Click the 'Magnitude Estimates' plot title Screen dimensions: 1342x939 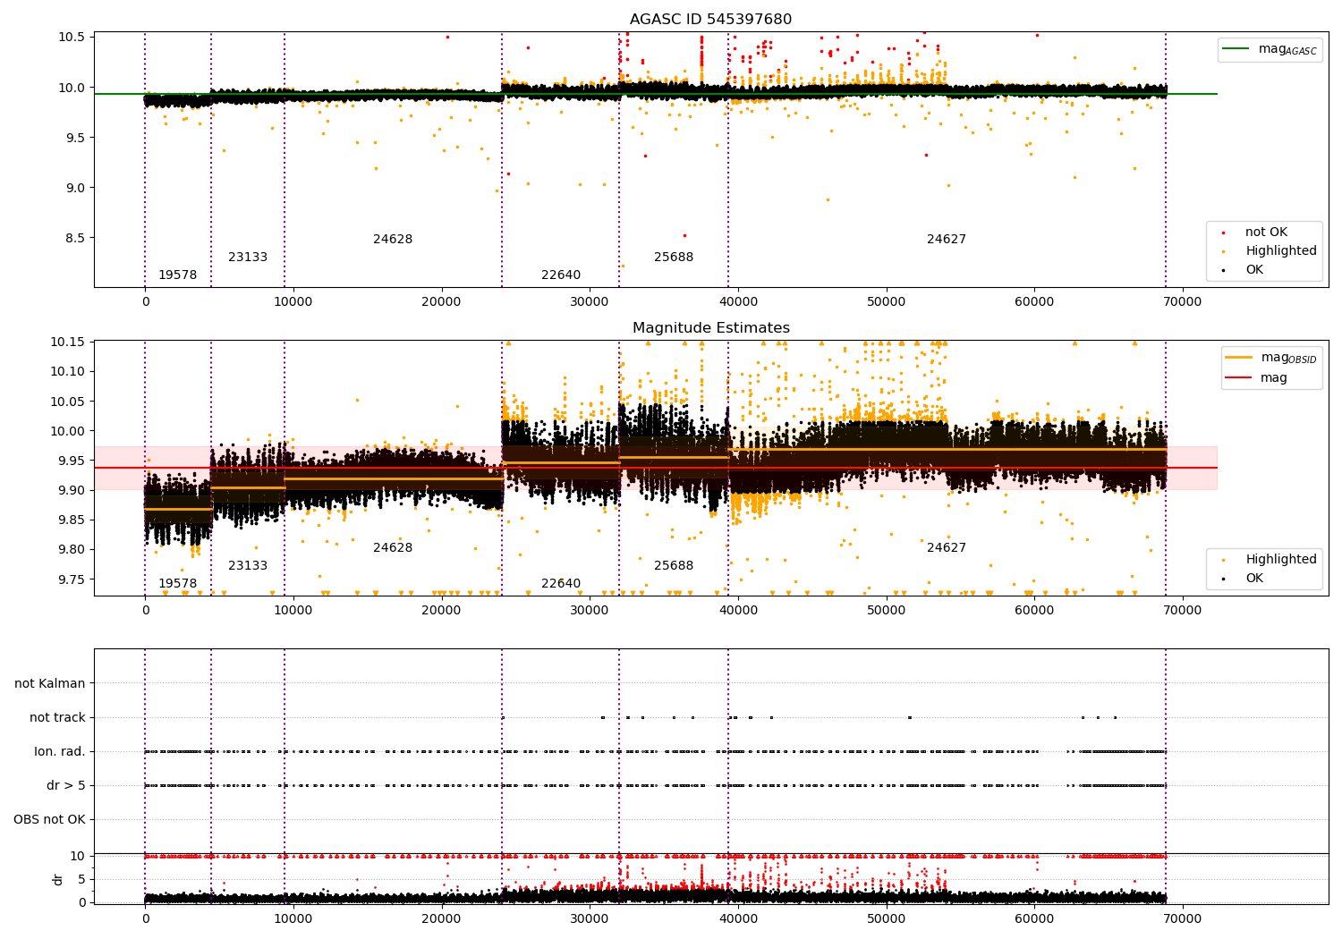pos(710,328)
